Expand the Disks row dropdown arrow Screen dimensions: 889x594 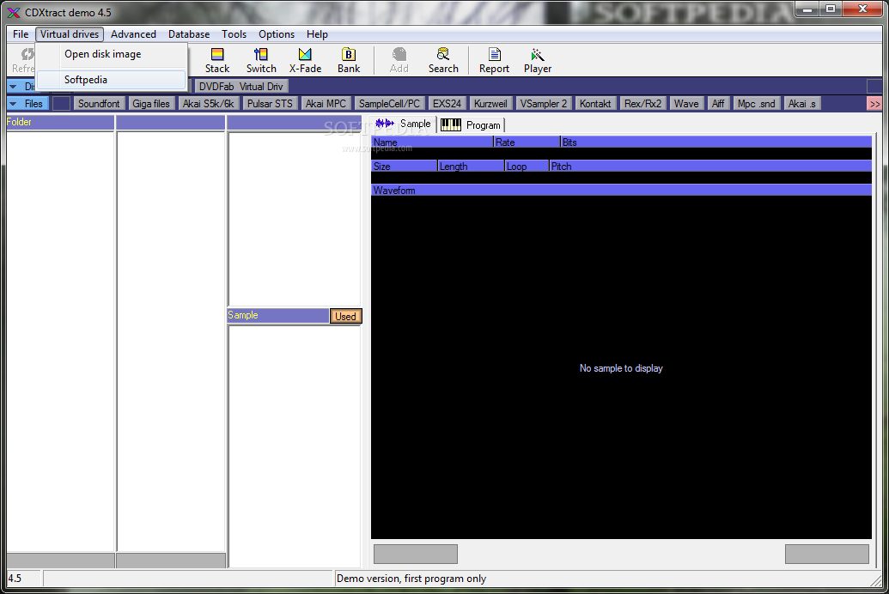(13, 87)
